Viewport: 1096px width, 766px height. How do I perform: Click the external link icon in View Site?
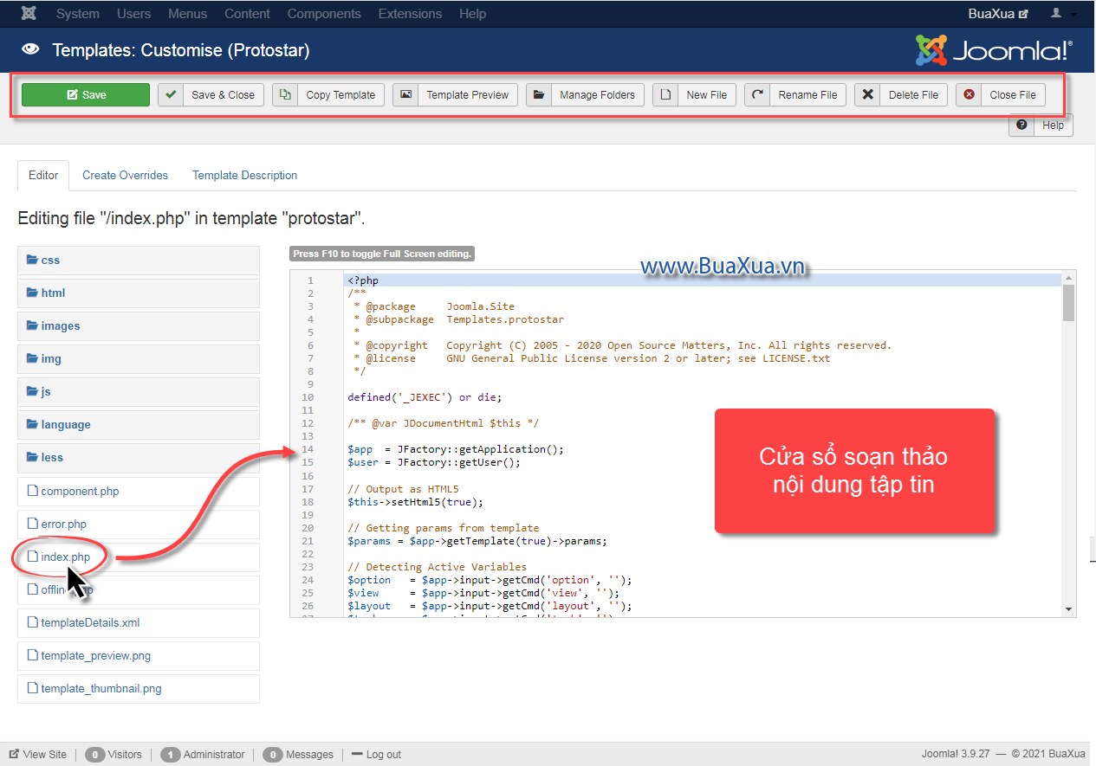click(x=14, y=754)
